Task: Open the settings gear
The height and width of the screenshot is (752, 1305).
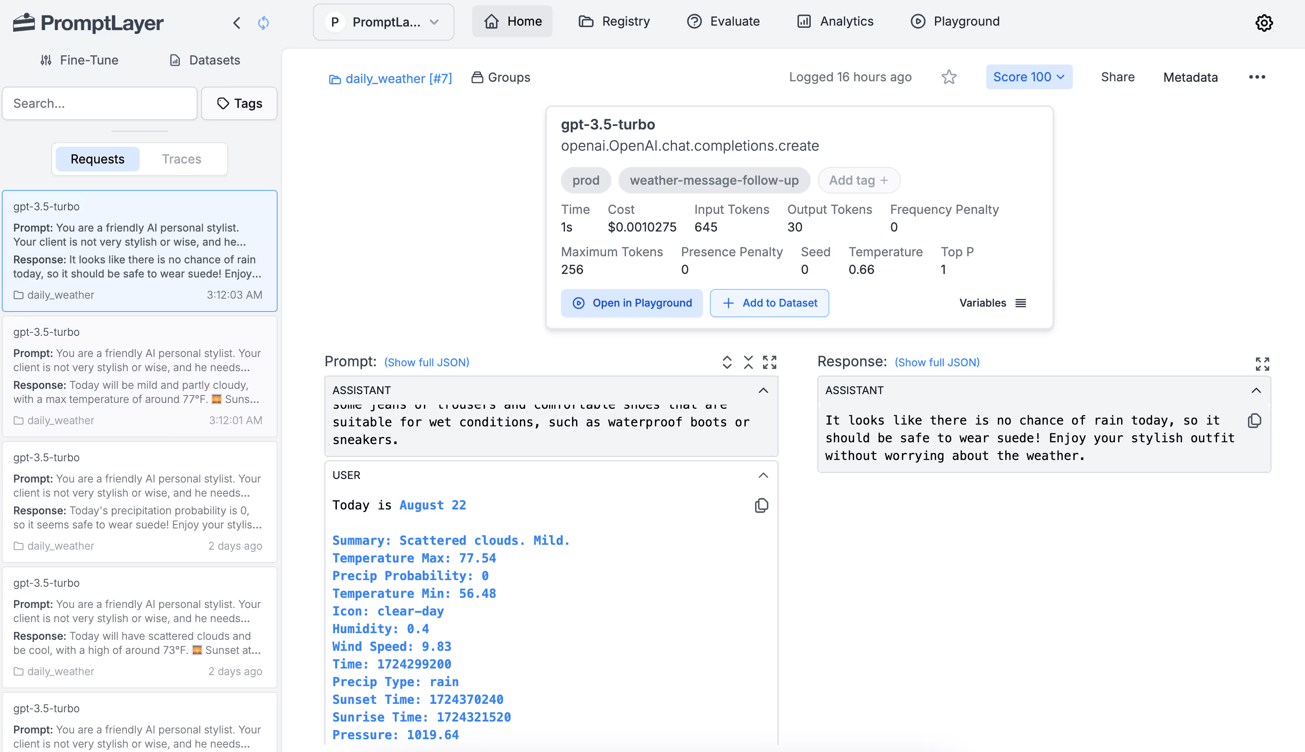Action: (x=1264, y=23)
